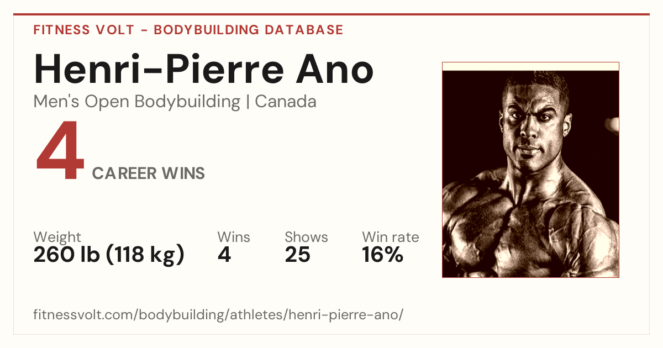
Task: Select the Shows value of 25
Action: coord(298,255)
